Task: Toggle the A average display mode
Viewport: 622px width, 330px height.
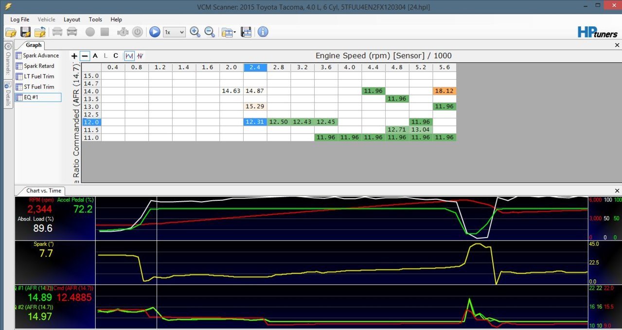Action: [95, 56]
